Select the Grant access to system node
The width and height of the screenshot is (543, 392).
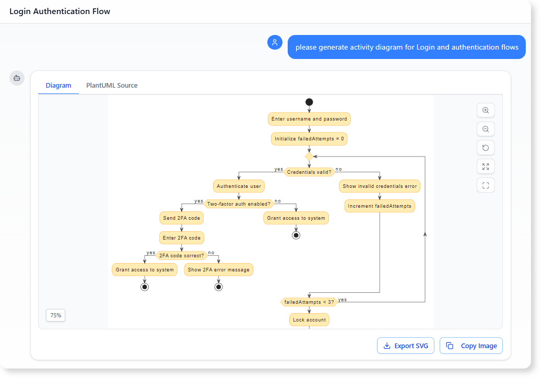[296, 218]
